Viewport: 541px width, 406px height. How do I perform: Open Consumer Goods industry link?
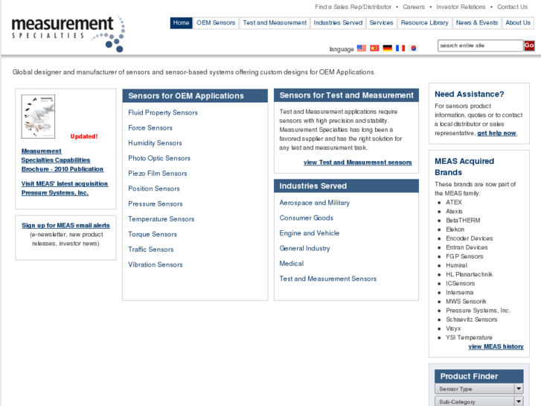[307, 218]
